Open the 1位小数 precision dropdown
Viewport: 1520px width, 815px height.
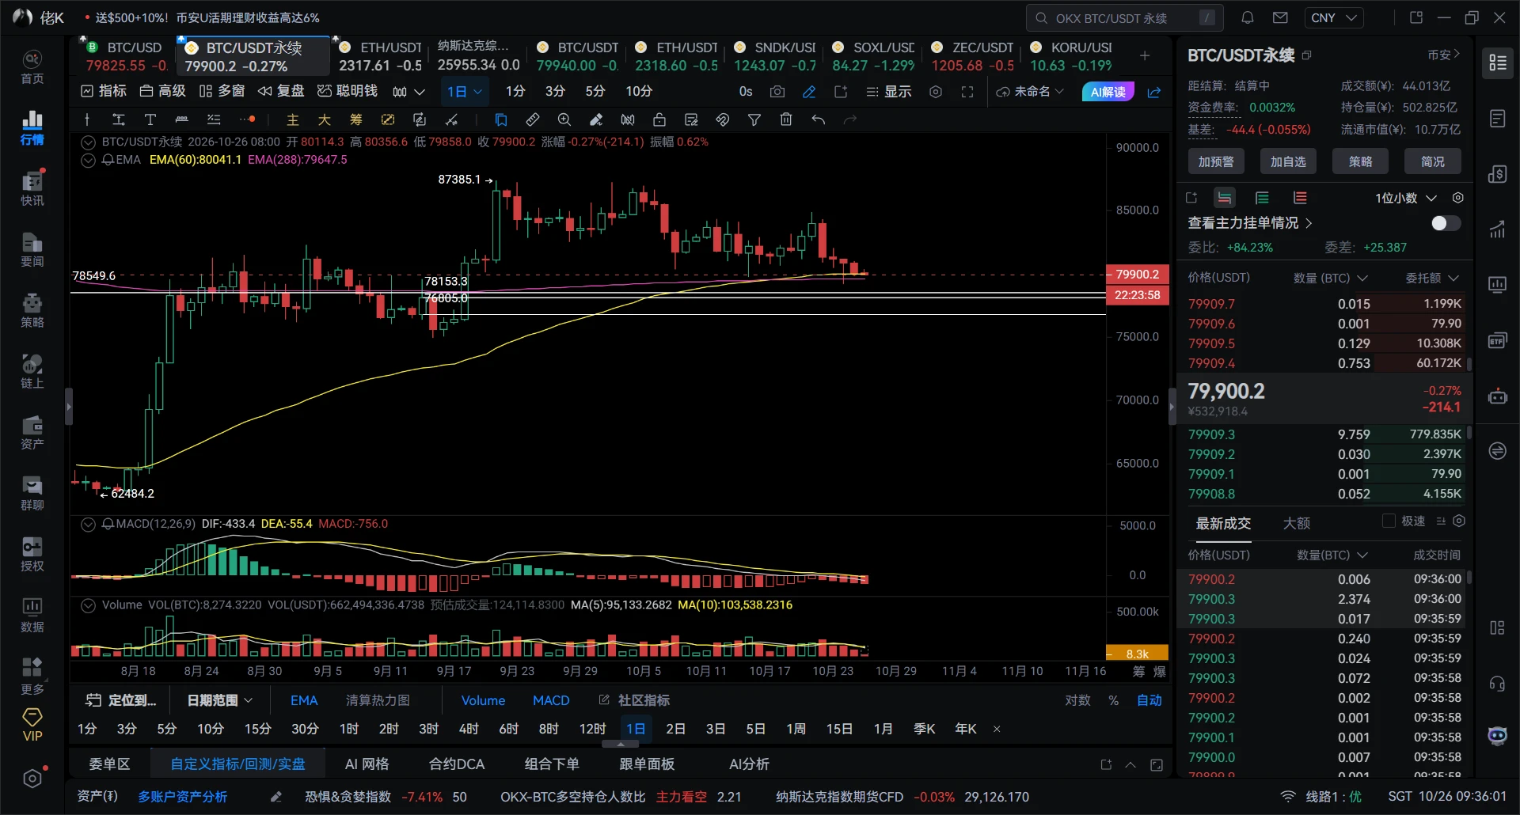tap(1405, 198)
